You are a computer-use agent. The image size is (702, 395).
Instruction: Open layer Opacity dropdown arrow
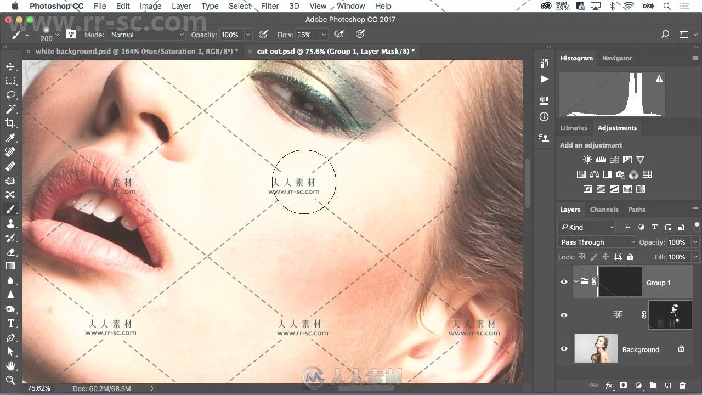point(695,242)
